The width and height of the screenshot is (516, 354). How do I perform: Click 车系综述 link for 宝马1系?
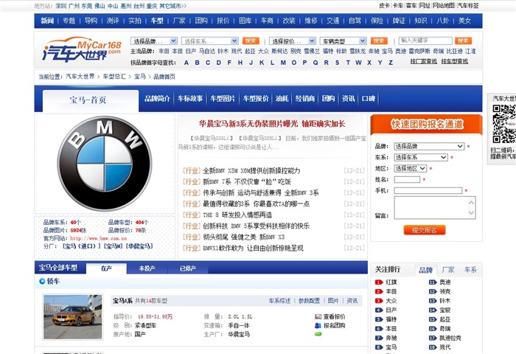click(279, 301)
